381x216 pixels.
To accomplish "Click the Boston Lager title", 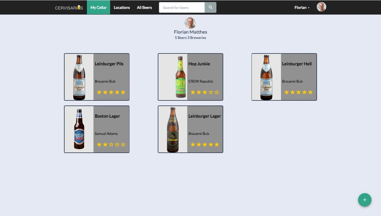I will click(x=107, y=116).
